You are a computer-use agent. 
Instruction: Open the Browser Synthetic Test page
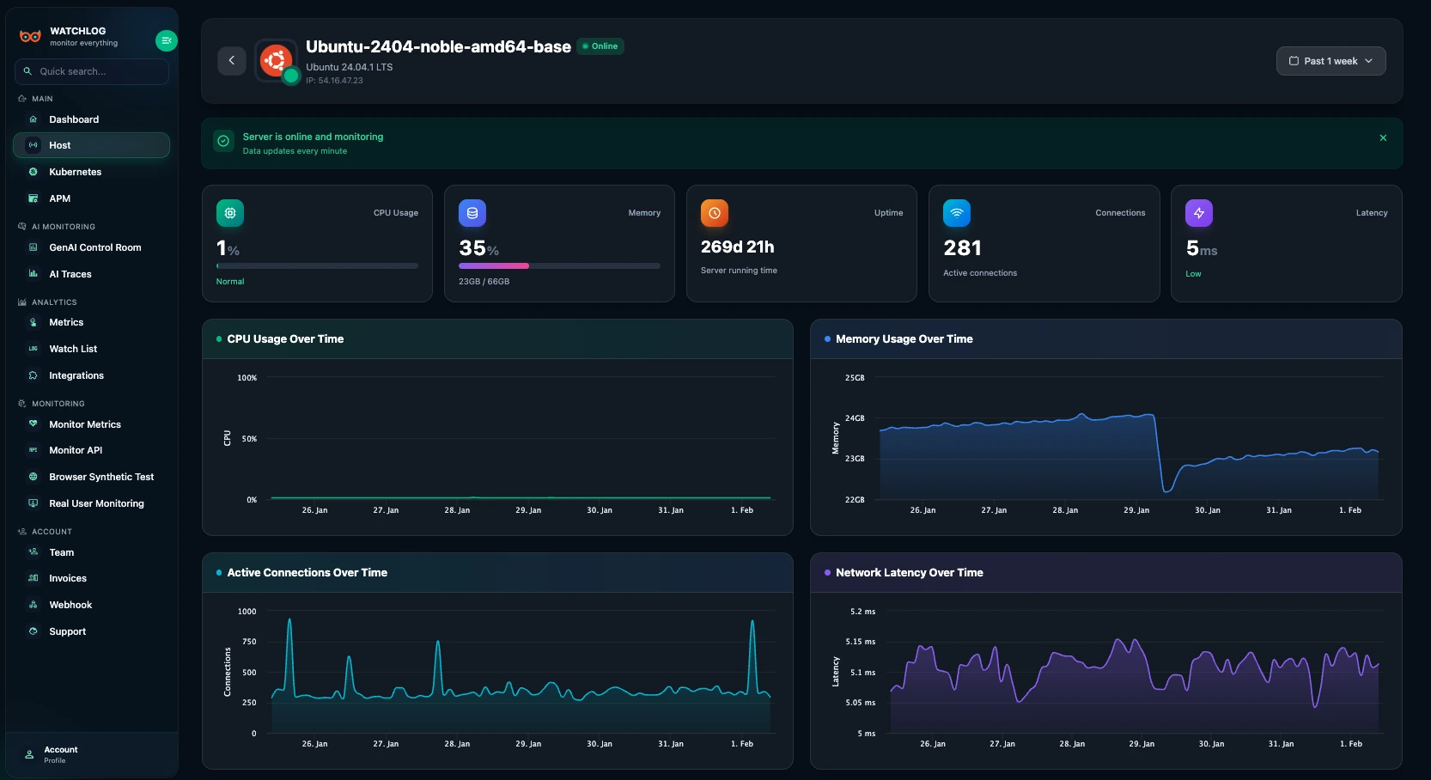(x=100, y=477)
